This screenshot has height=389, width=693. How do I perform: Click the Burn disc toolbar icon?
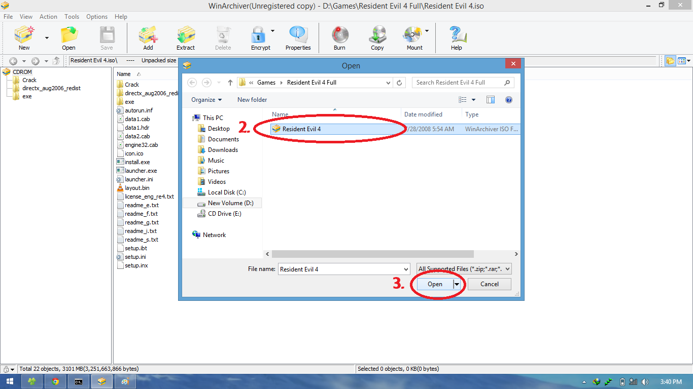[x=339, y=38]
